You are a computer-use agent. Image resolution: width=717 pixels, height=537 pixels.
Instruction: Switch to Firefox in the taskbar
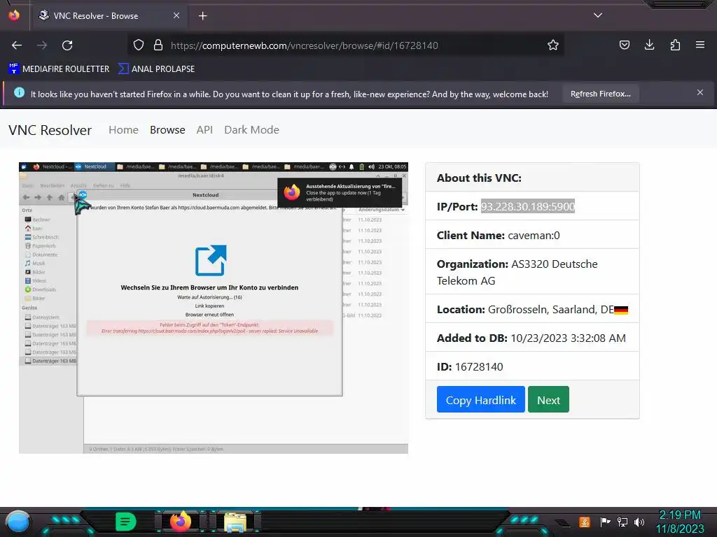pyautogui.click(x=180, y=522)
